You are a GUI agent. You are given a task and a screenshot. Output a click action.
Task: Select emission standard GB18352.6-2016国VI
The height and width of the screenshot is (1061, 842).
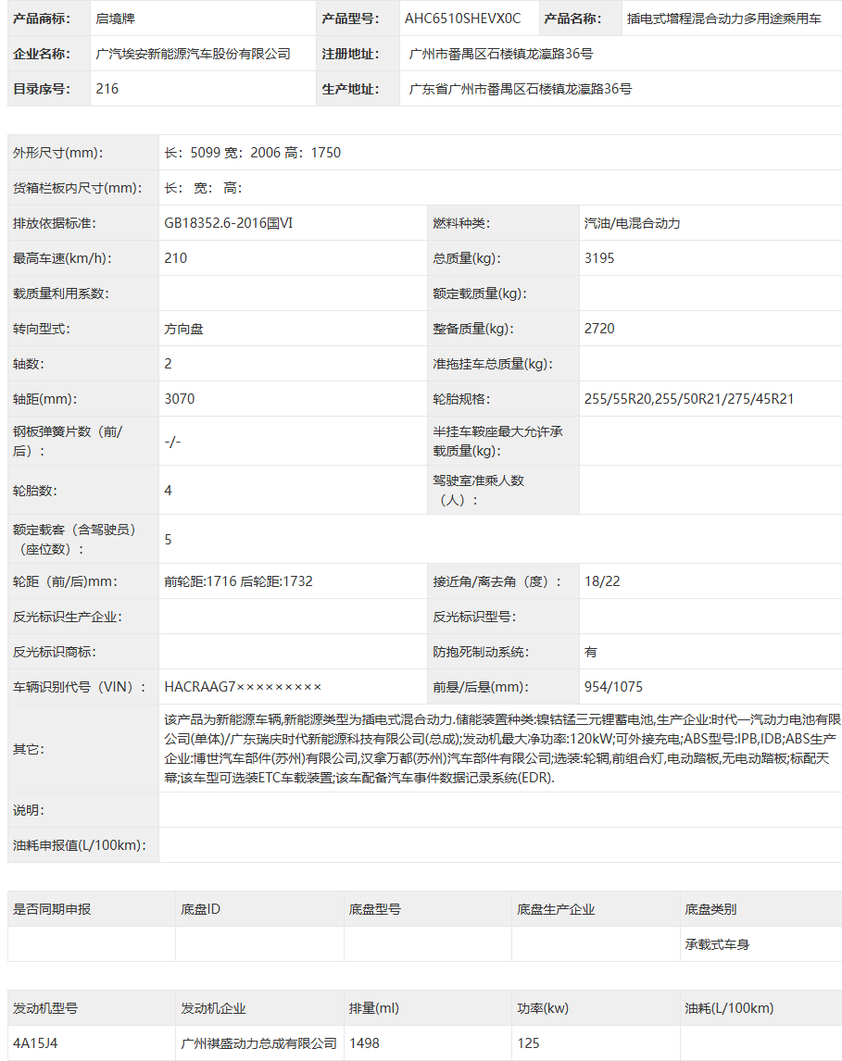click(229, 223)
